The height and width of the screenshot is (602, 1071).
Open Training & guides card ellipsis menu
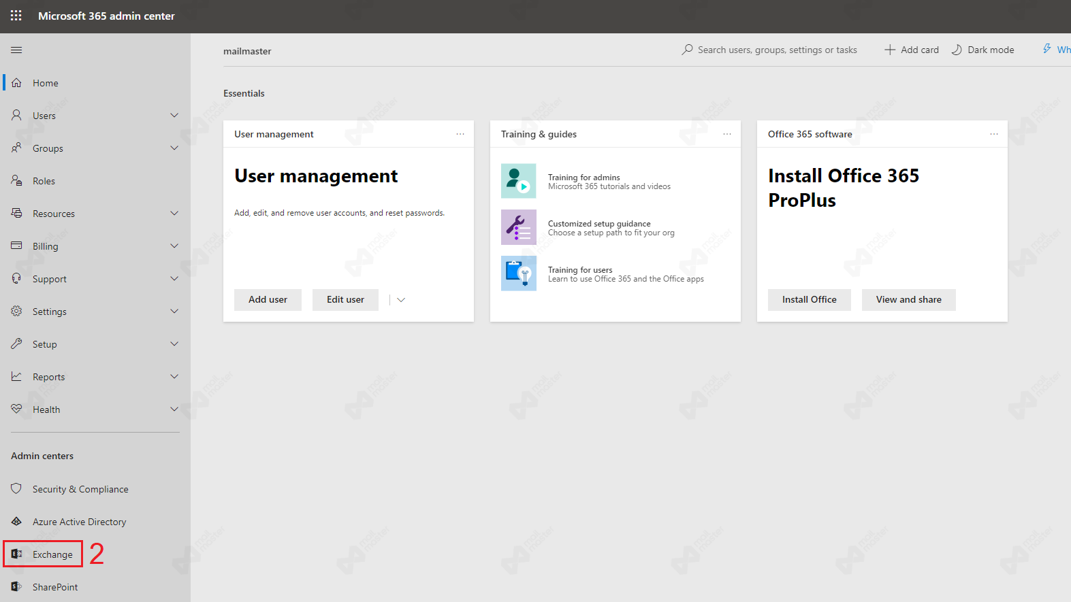point(727,134)
